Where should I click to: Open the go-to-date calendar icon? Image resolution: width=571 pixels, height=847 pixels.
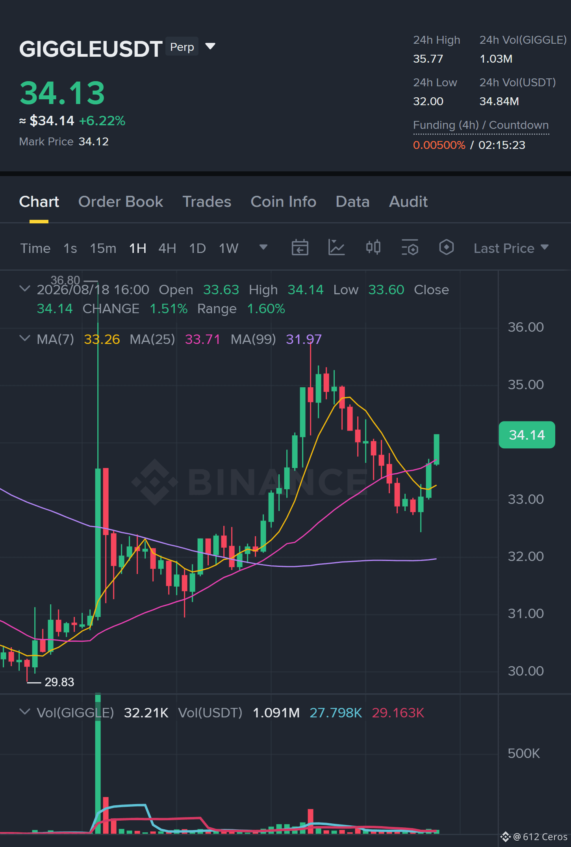click(300, 247)
